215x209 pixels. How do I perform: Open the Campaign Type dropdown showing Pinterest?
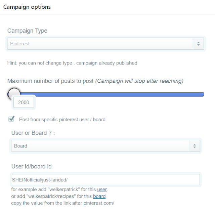[100, 44]
